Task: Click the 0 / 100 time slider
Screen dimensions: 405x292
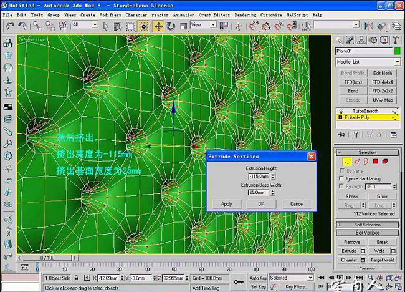Action: [x=47, y=258]
